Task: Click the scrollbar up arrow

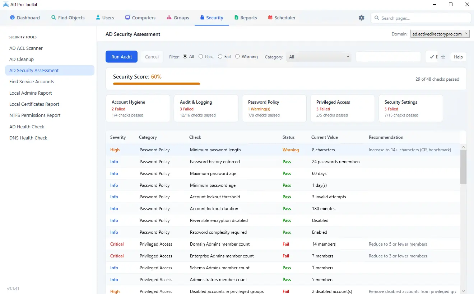Action: tap(463, 147)
